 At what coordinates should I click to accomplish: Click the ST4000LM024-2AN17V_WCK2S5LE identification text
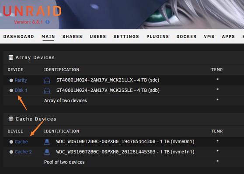[108, 90]
